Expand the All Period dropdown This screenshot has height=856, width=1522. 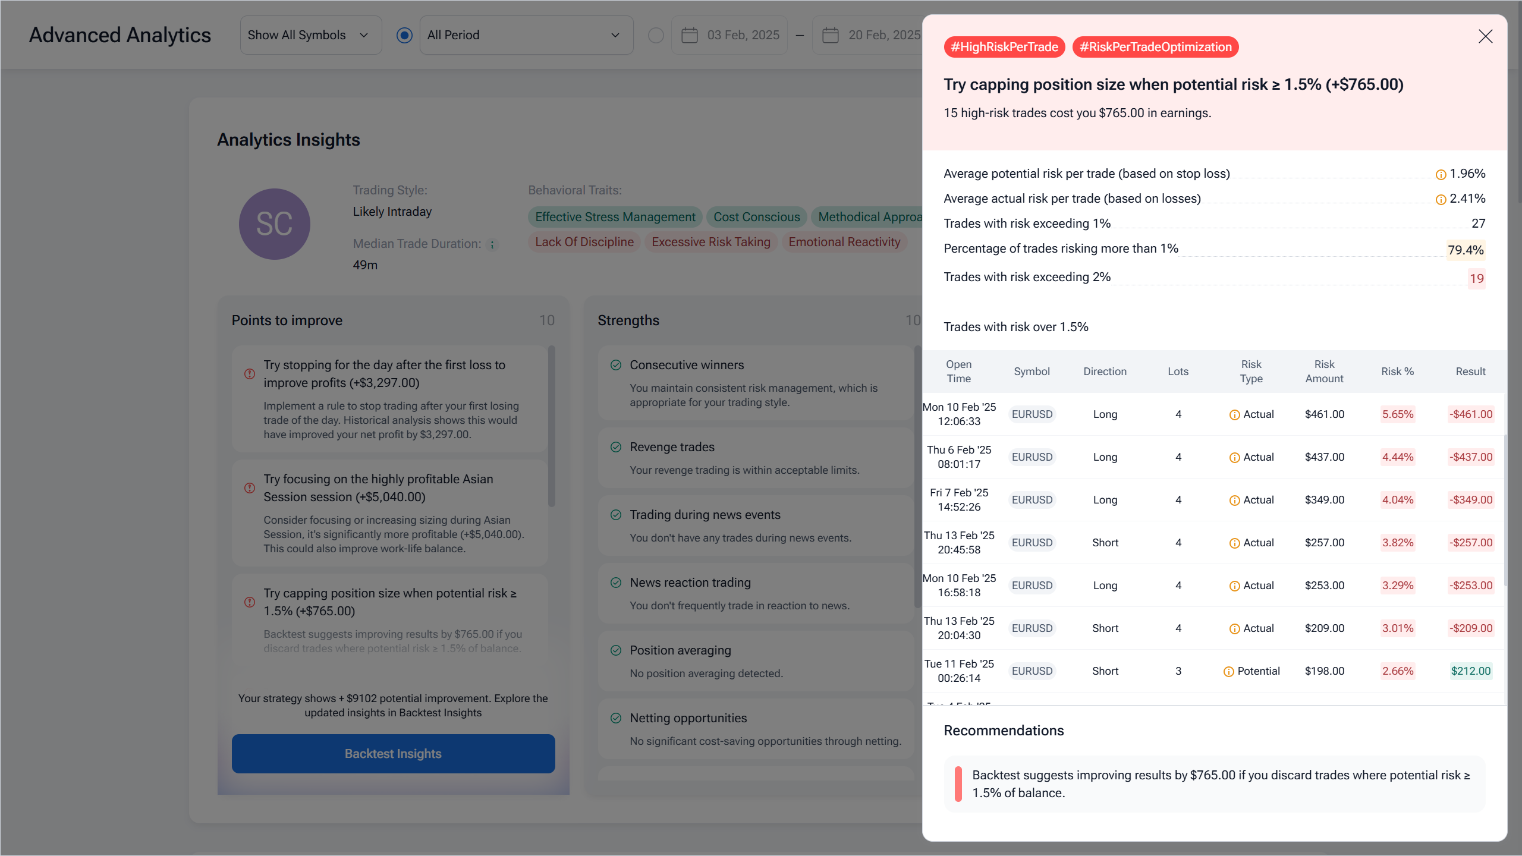[526, 35]
